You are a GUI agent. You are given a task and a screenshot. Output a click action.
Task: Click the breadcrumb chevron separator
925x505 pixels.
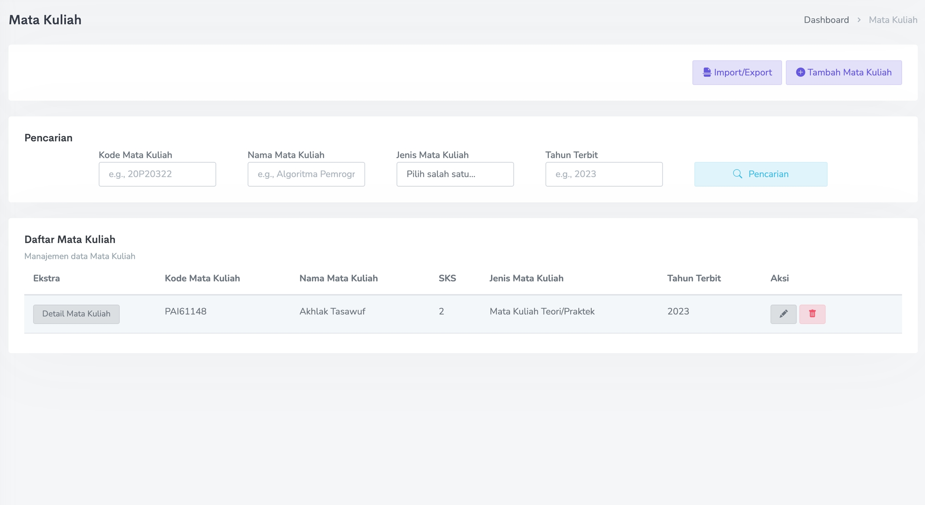tap(859, 20)
